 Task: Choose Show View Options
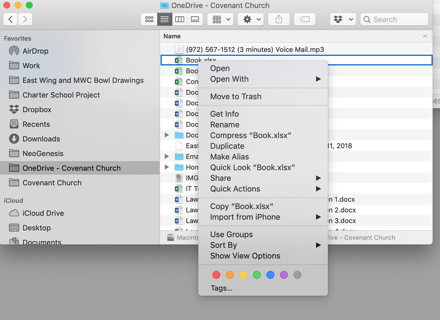click(263, 255)
